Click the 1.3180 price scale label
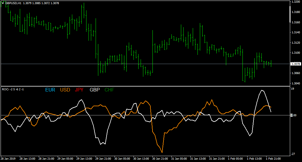The width and height of the screenshot is (302, 162). pyautogui.click(x=296, y=12)
